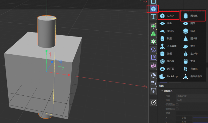The width and height of the screenshot is (208, 123).
Task: Grab the red X-axis gizmo handle
Action: coord(69,75)
